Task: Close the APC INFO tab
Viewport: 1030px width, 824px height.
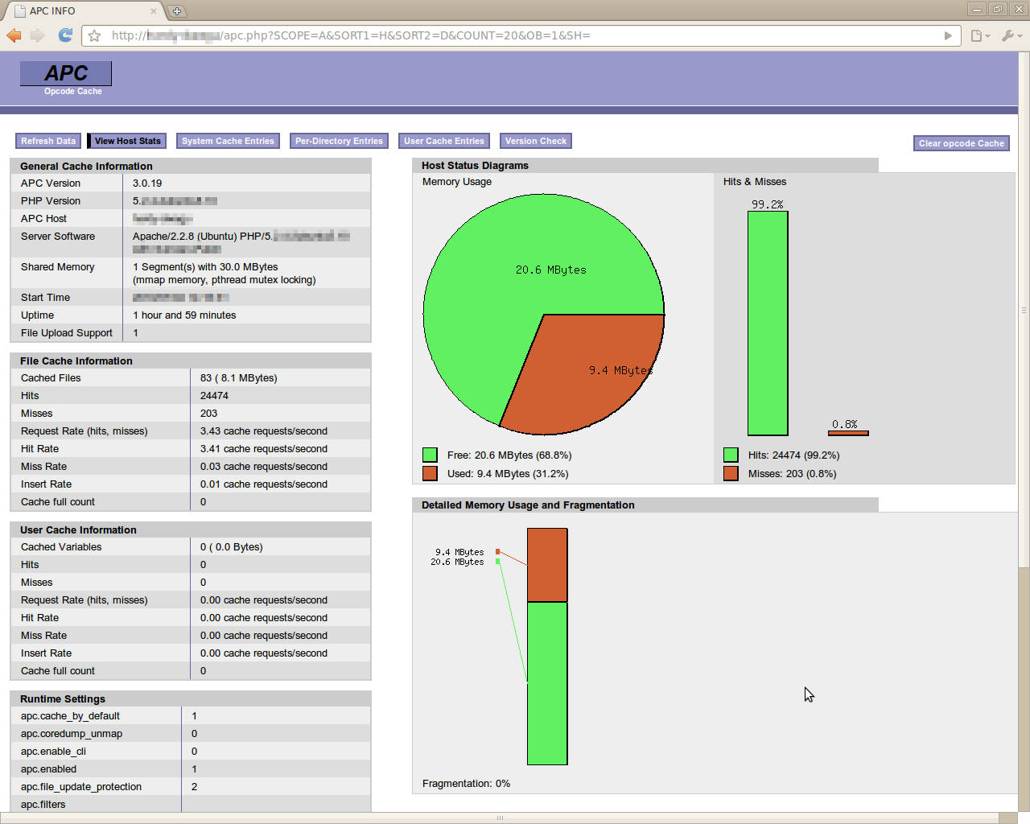Action: click(x=154, y=10)
